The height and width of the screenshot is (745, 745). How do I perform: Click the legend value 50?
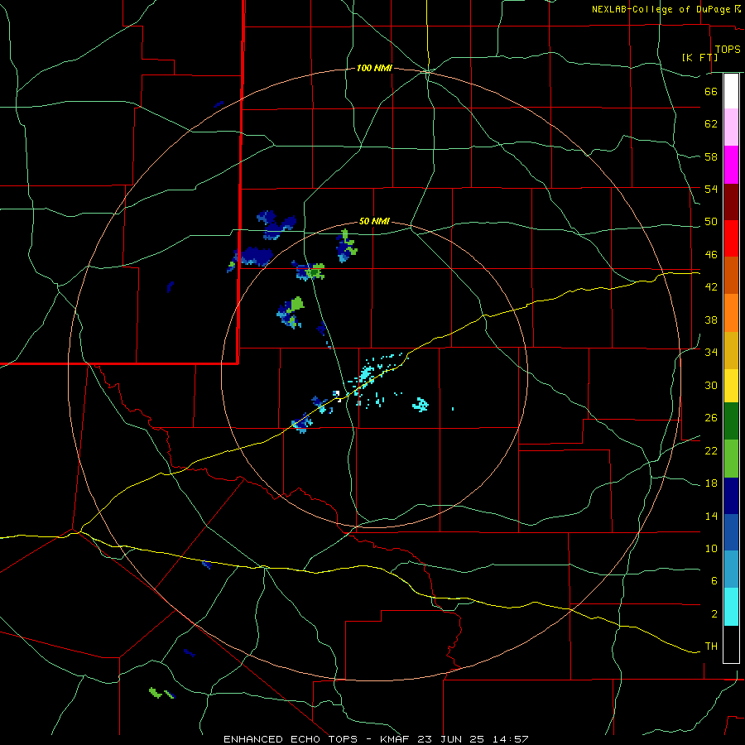click(711, 222)
